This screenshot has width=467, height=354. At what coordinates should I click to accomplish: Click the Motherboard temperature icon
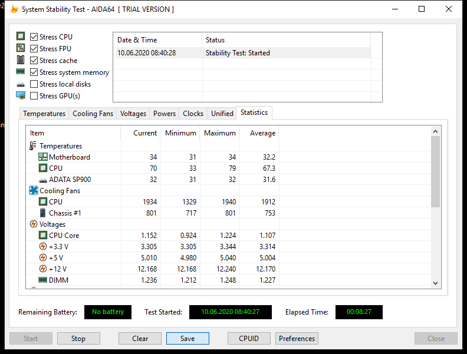click(43, 157)
